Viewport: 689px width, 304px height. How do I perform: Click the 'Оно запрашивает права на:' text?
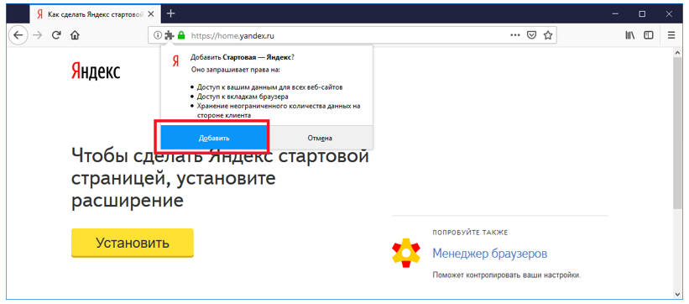point(236,70)
